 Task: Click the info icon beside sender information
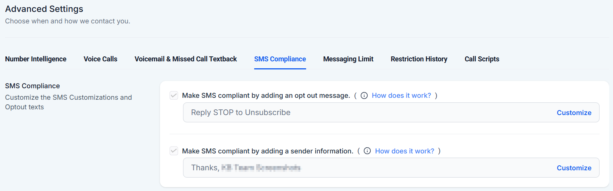click(367, 151)
